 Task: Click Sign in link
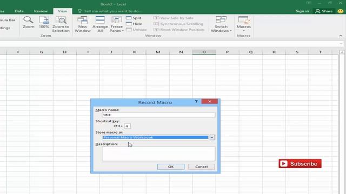coord(302,11)
